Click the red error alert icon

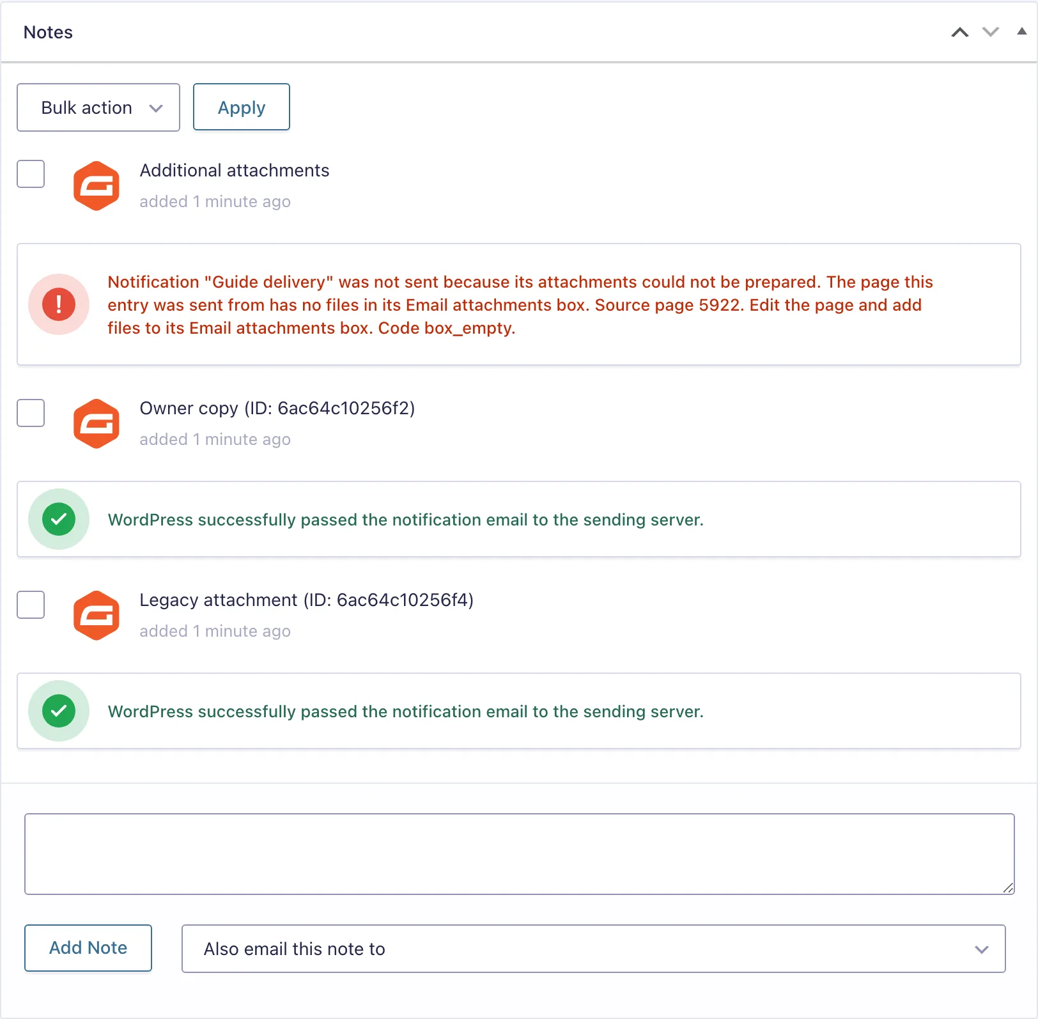click(59, 304)
